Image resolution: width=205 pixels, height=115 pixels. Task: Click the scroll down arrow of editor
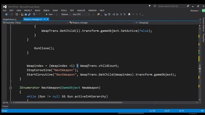point(200,100)
